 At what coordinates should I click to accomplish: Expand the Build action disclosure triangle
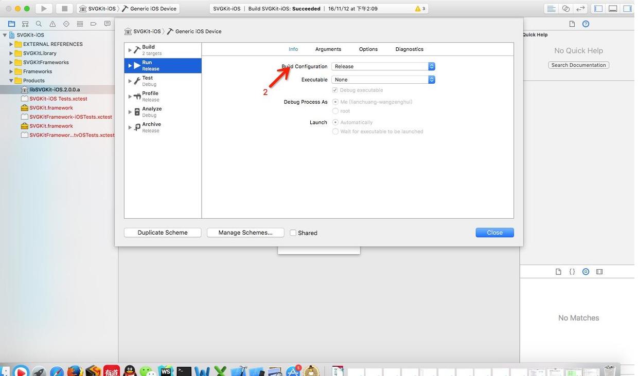click(x=130, y=50)
